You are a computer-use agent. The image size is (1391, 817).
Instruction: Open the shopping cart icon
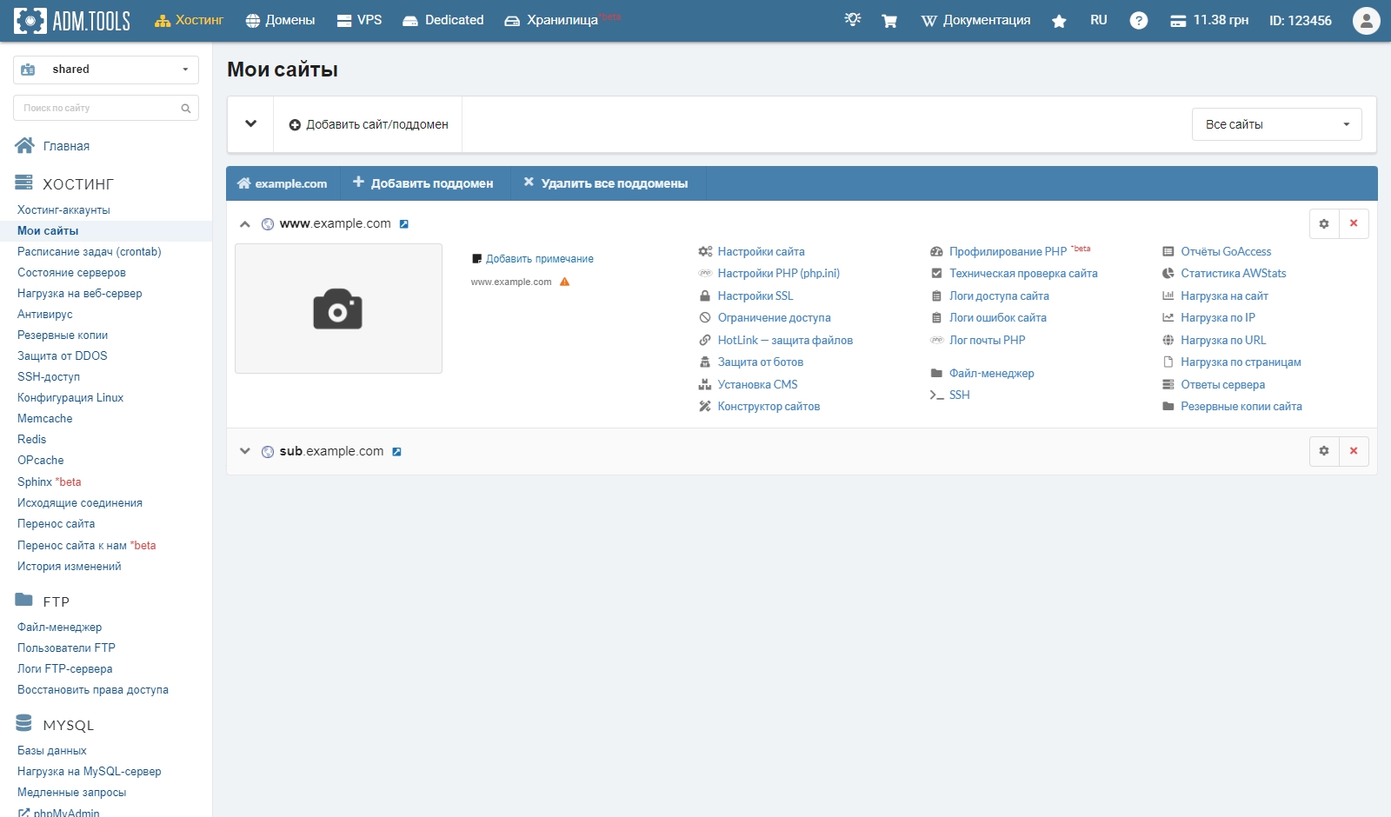(889, 21)
